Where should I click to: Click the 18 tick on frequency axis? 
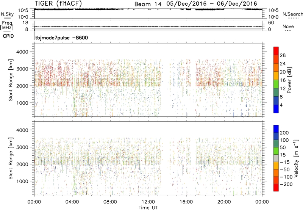25,23
